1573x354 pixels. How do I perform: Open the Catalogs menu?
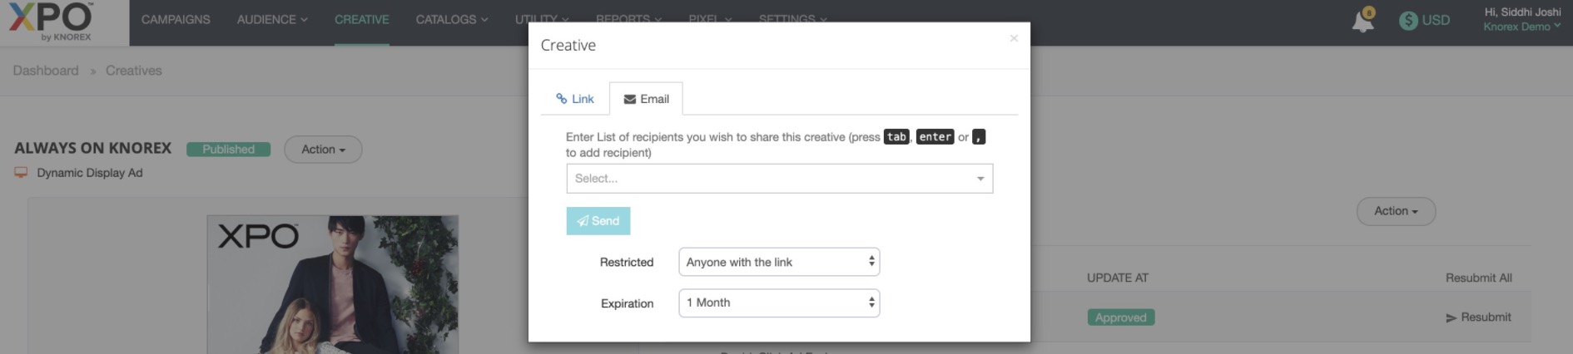451,19
